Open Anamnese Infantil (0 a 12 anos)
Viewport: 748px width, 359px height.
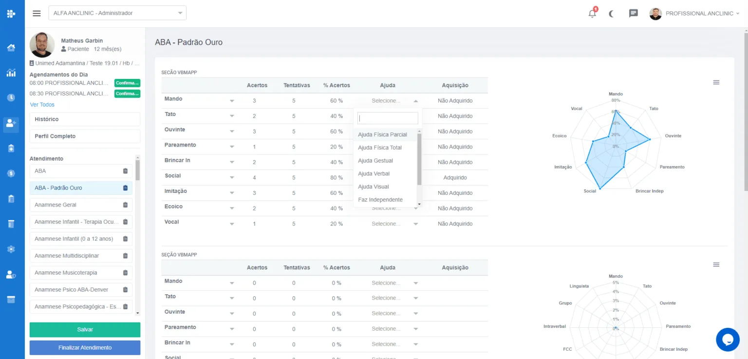(x=81, y=239)
